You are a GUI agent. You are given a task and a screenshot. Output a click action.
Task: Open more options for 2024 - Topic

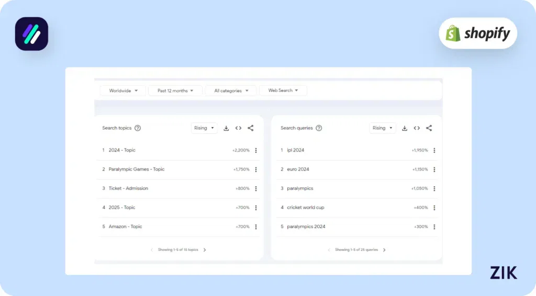click(255, 150)
